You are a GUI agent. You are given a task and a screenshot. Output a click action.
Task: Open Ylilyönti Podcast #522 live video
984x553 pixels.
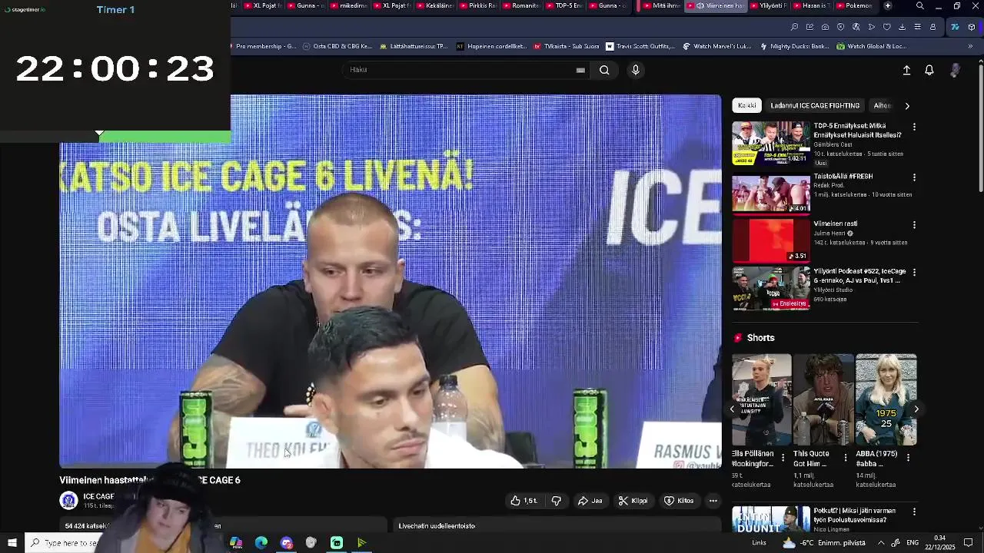pos(771,288)
